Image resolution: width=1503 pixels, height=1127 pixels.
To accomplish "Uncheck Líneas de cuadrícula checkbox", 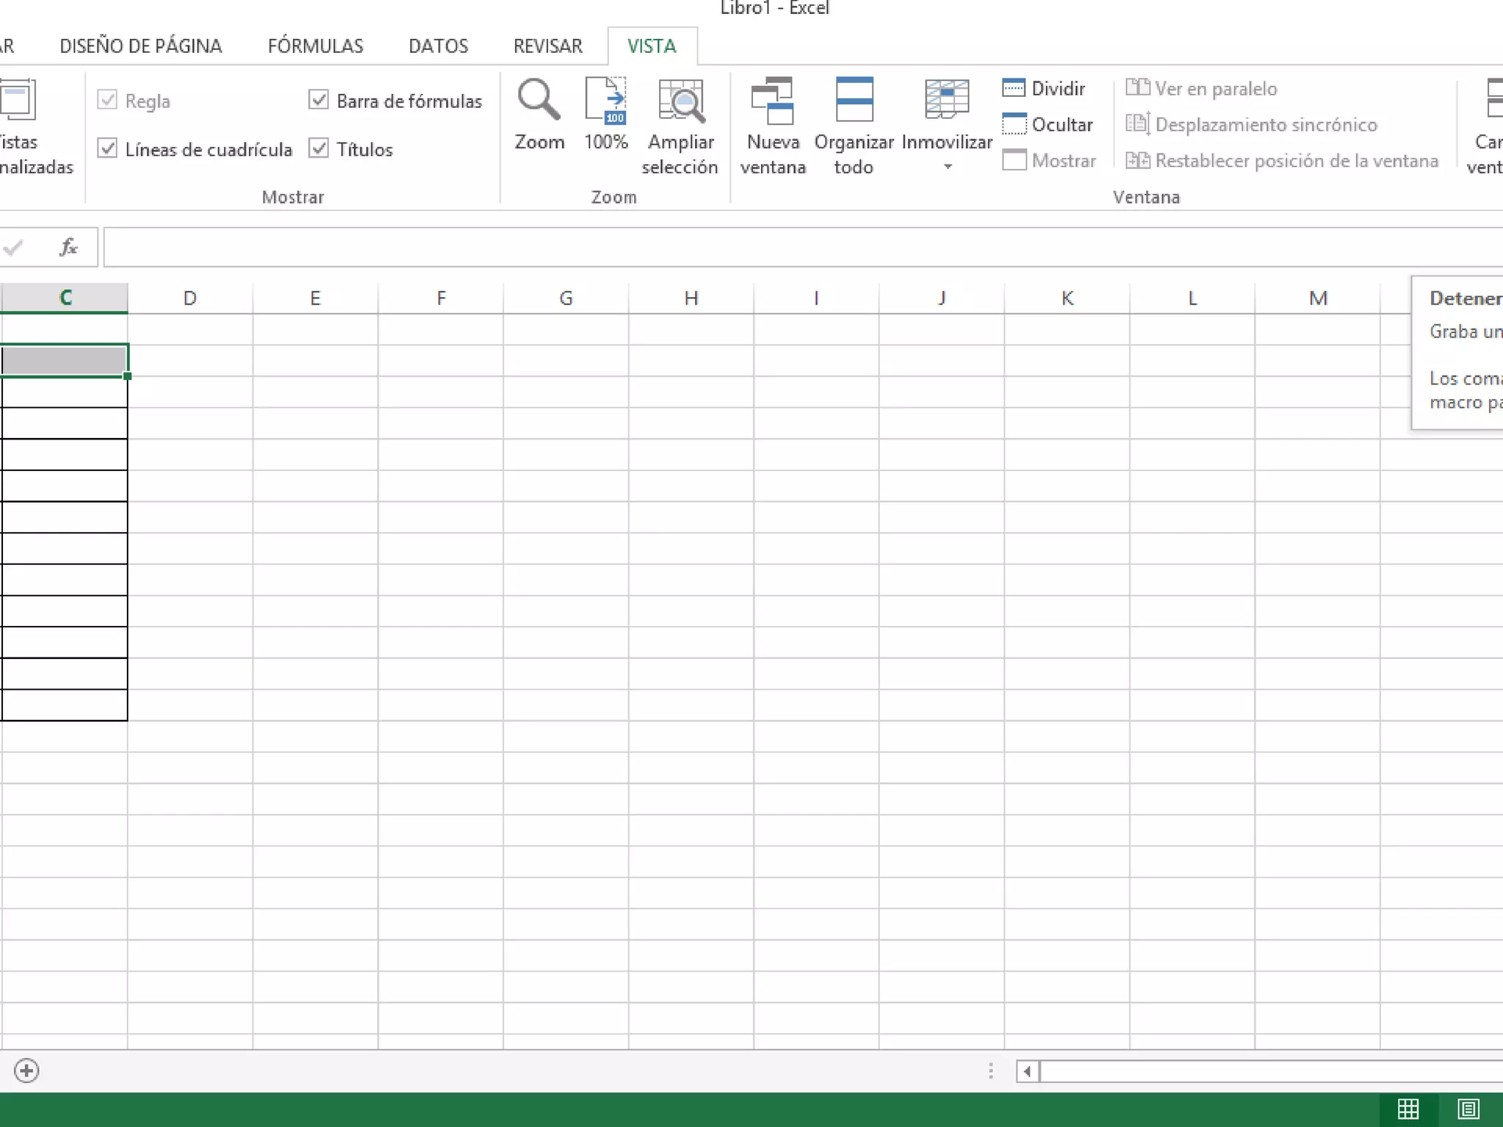I will pos(107,149).
